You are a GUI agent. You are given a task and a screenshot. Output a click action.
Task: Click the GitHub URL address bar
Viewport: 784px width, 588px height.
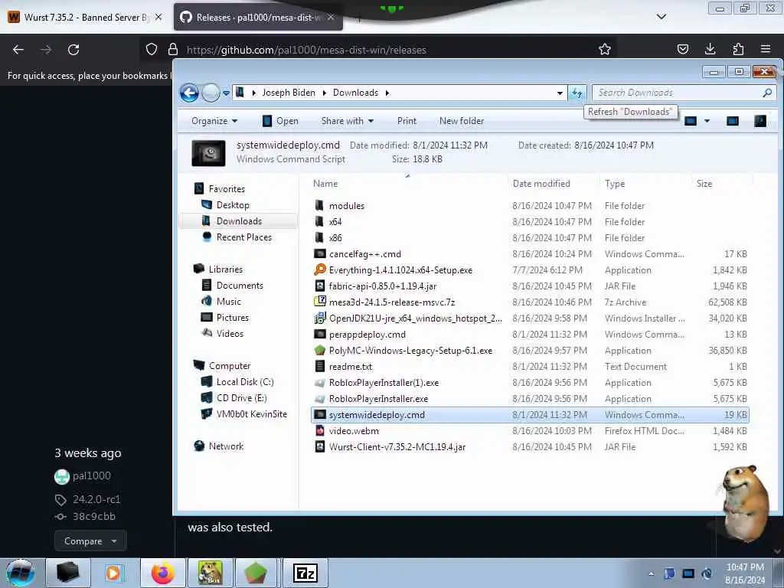coord(378,50)
